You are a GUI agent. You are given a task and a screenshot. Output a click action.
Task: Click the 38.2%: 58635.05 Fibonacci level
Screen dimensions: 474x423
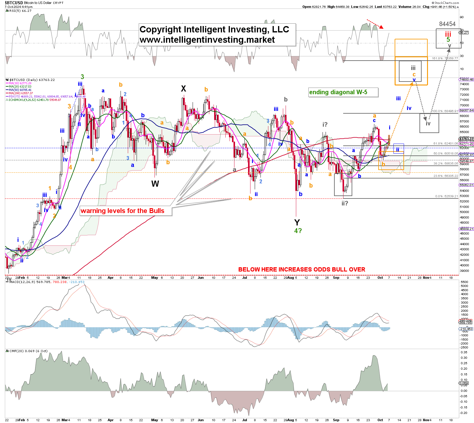(446, 164)
